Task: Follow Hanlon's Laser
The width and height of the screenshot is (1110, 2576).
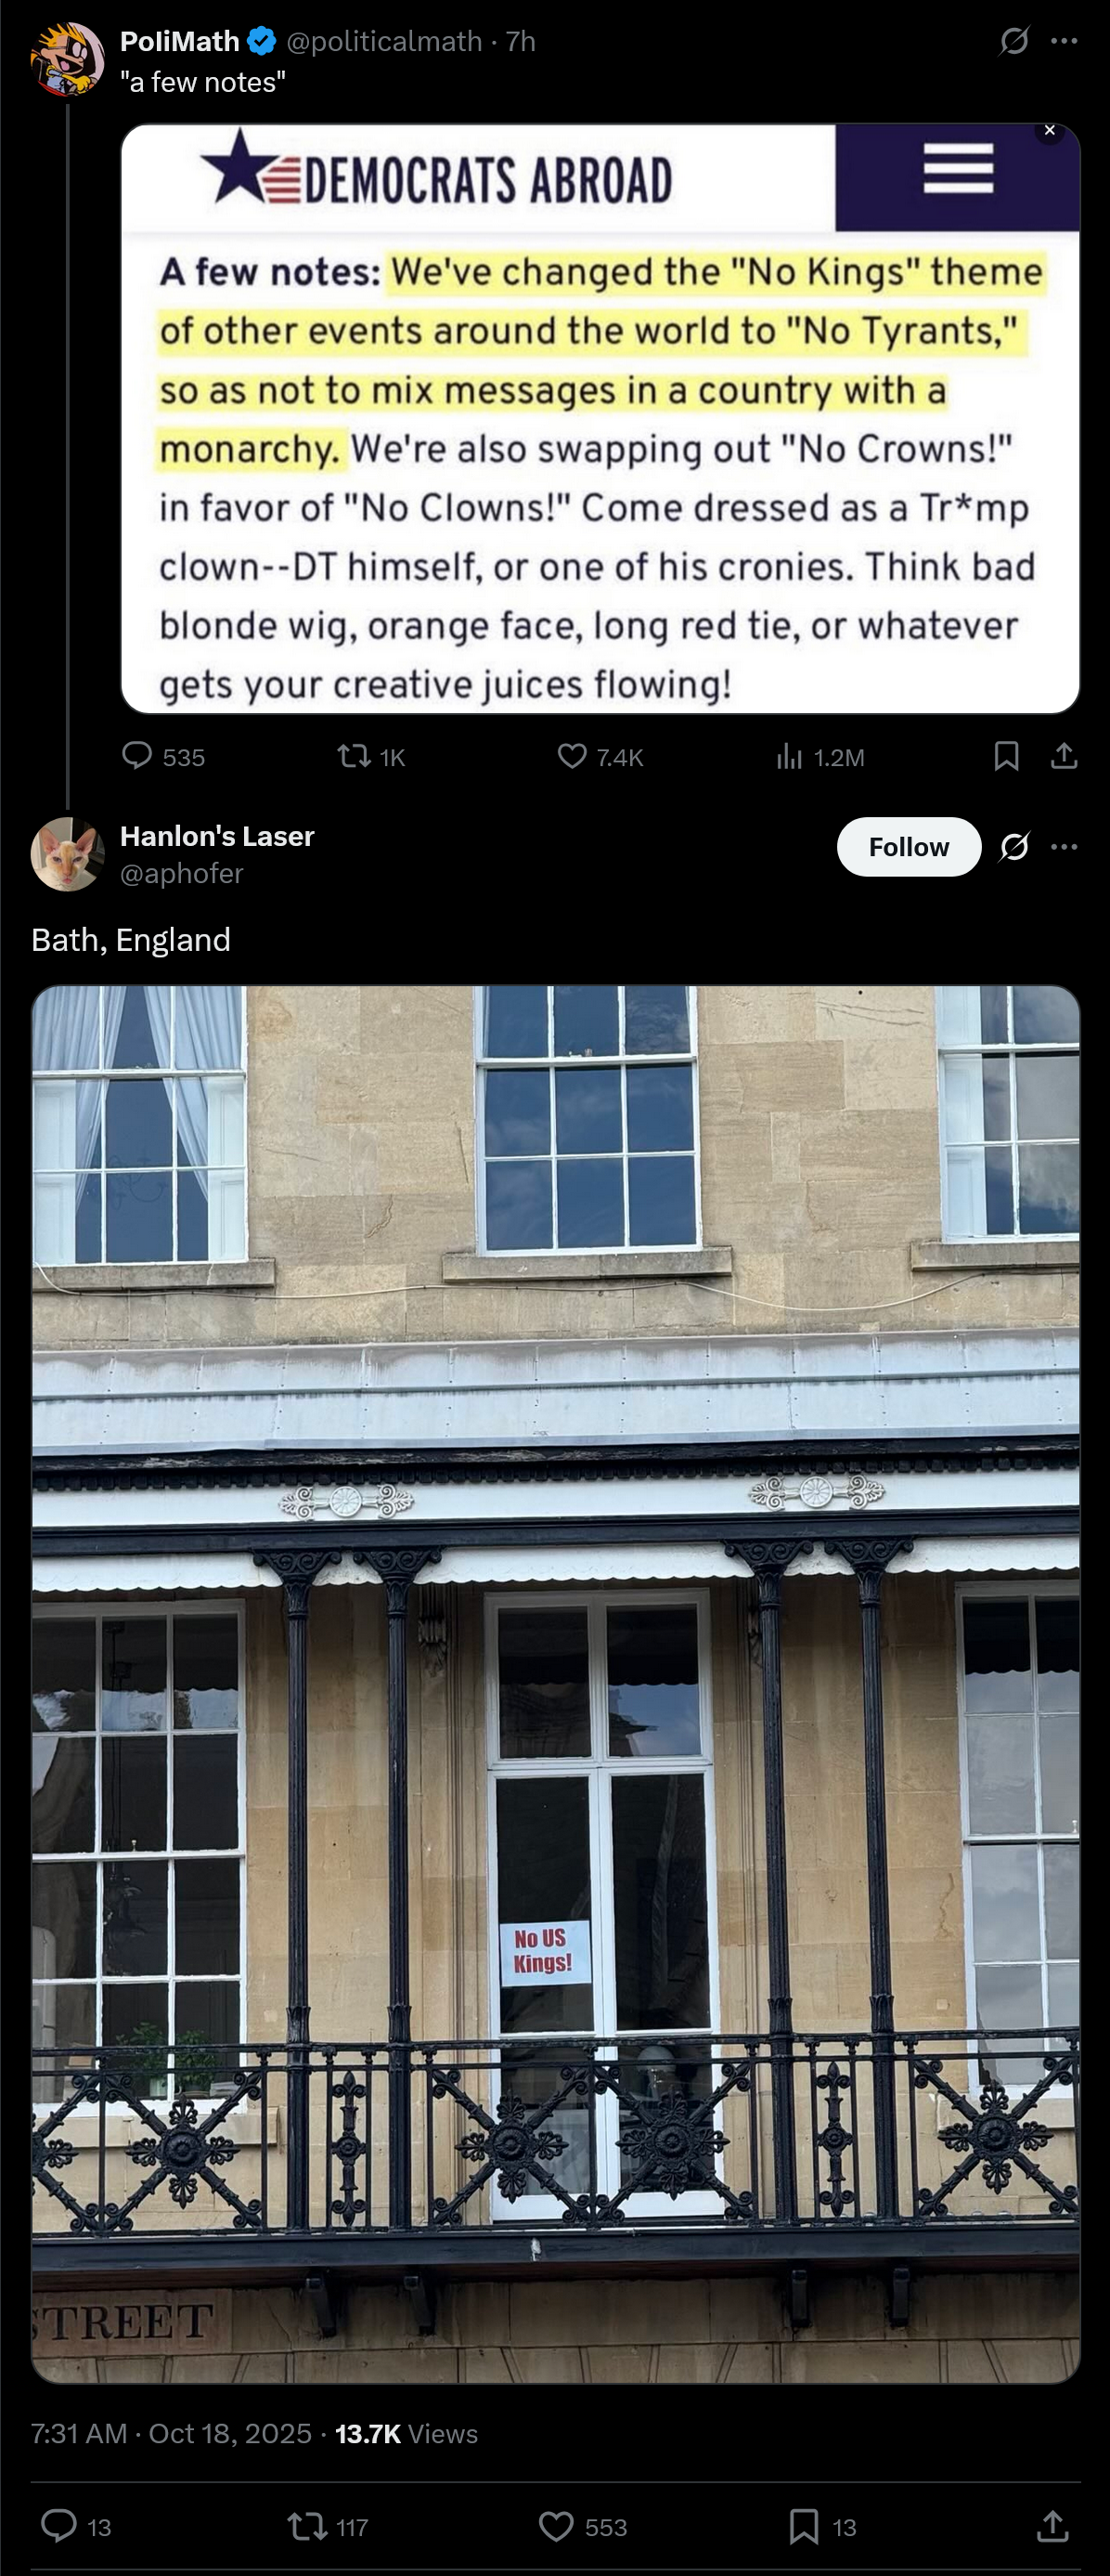Action: [910, 847]
